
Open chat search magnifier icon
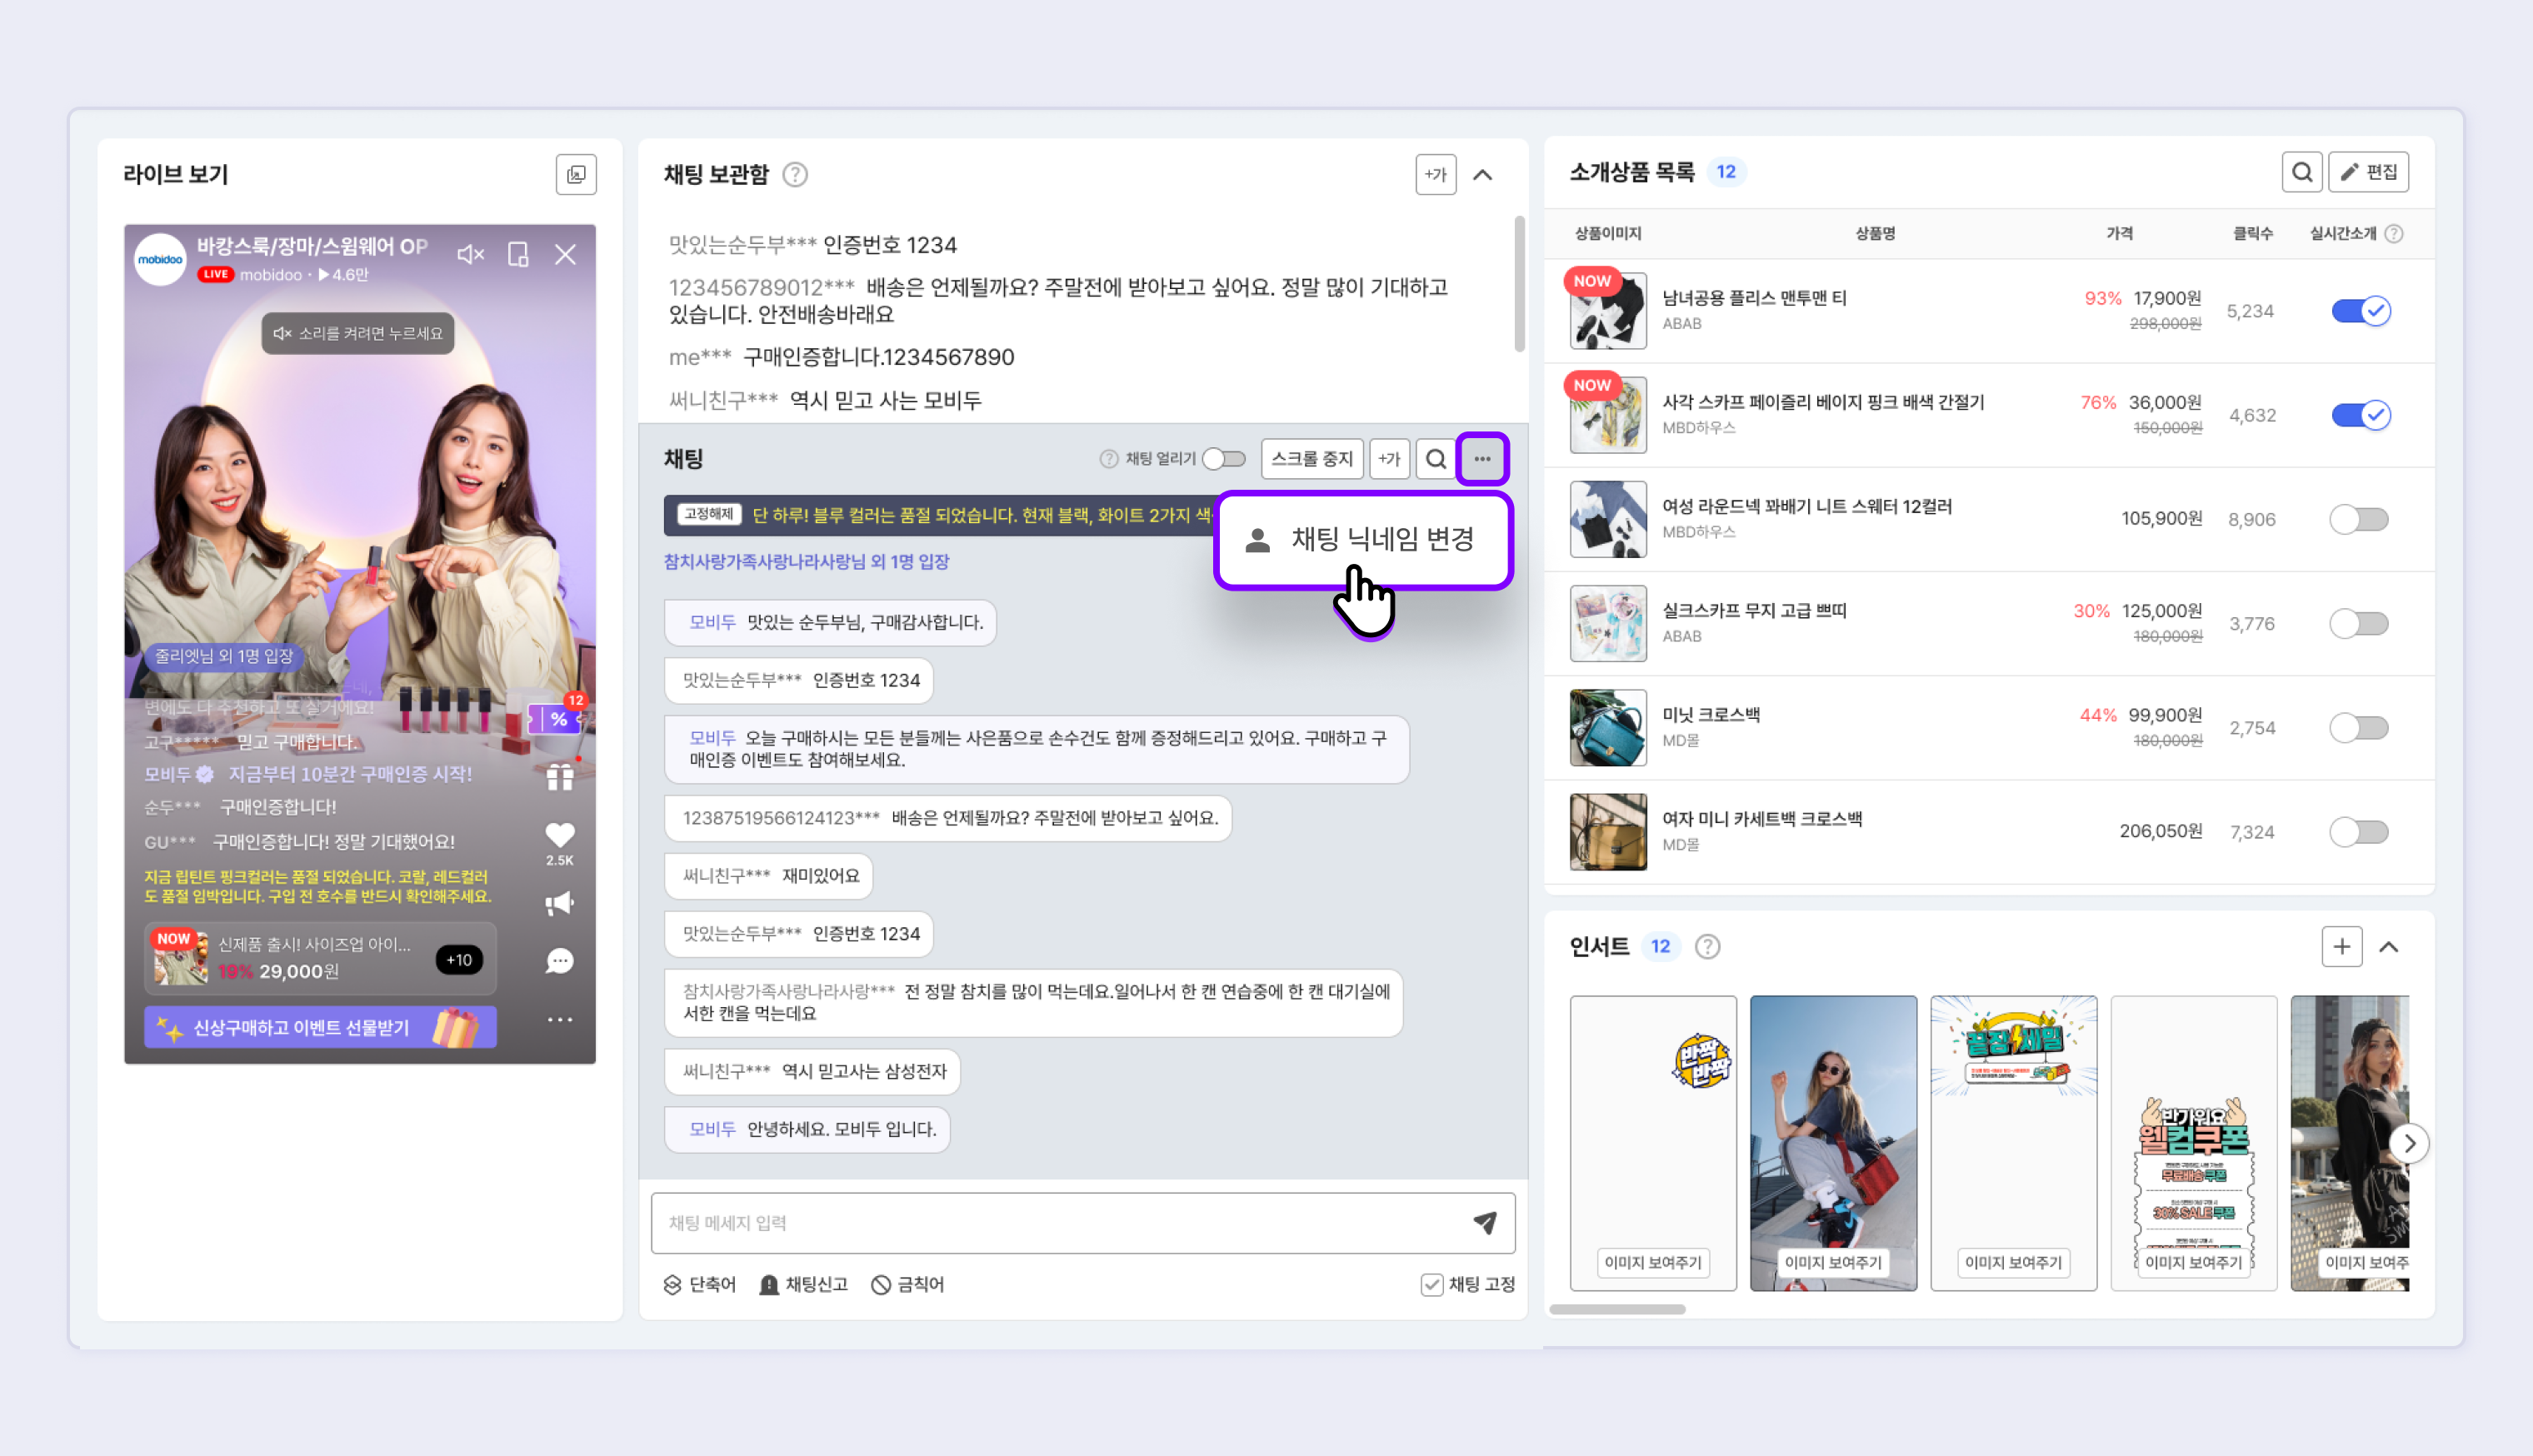(1435, 459)
